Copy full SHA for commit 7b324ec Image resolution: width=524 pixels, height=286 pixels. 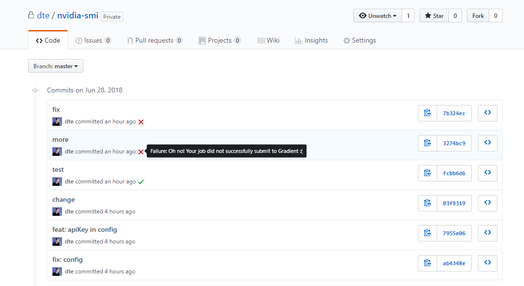[x=428, y=113]
